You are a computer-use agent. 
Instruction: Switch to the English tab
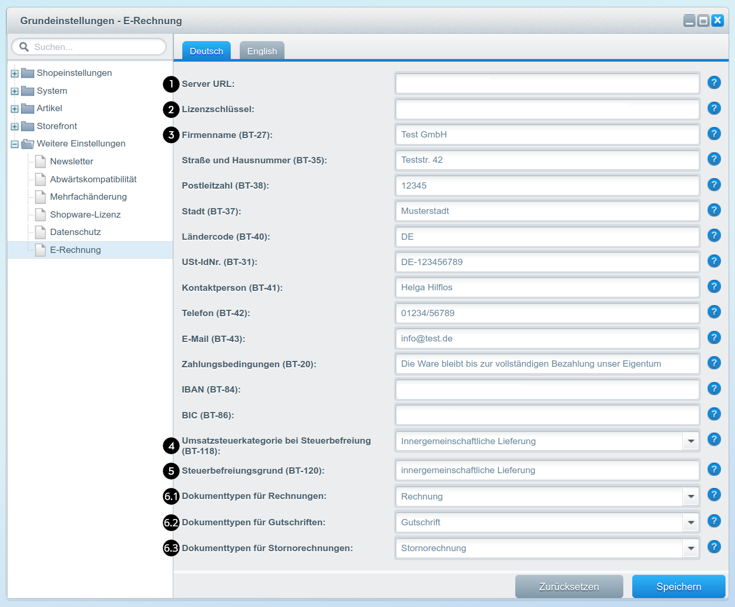pos(262,51)
